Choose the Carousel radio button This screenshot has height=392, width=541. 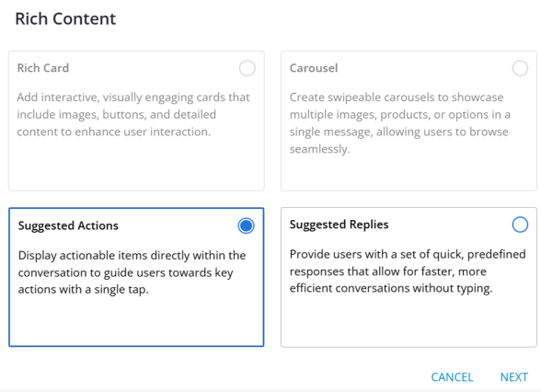(x=520, y=68)
